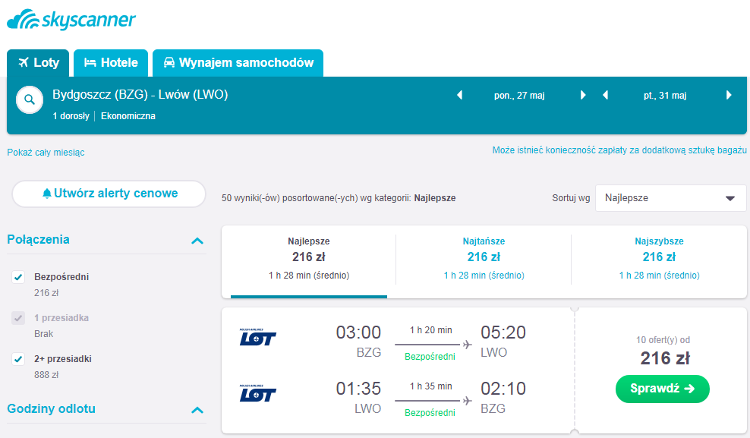Select the Najlepsze results tab
750x438 pixels.
309,262
